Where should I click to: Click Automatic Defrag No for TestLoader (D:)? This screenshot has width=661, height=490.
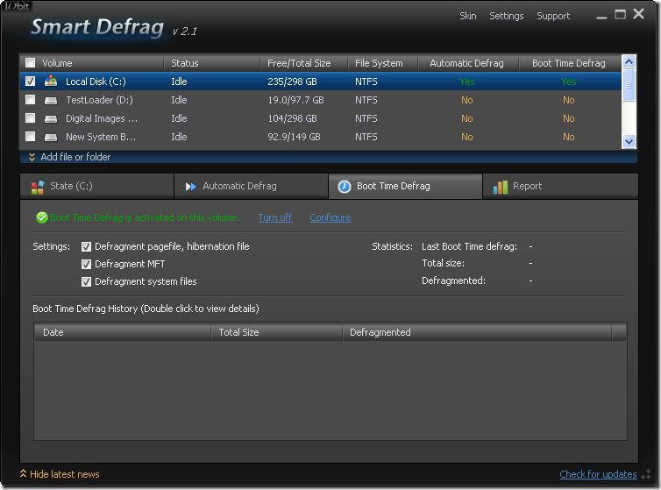pos(467,100)
